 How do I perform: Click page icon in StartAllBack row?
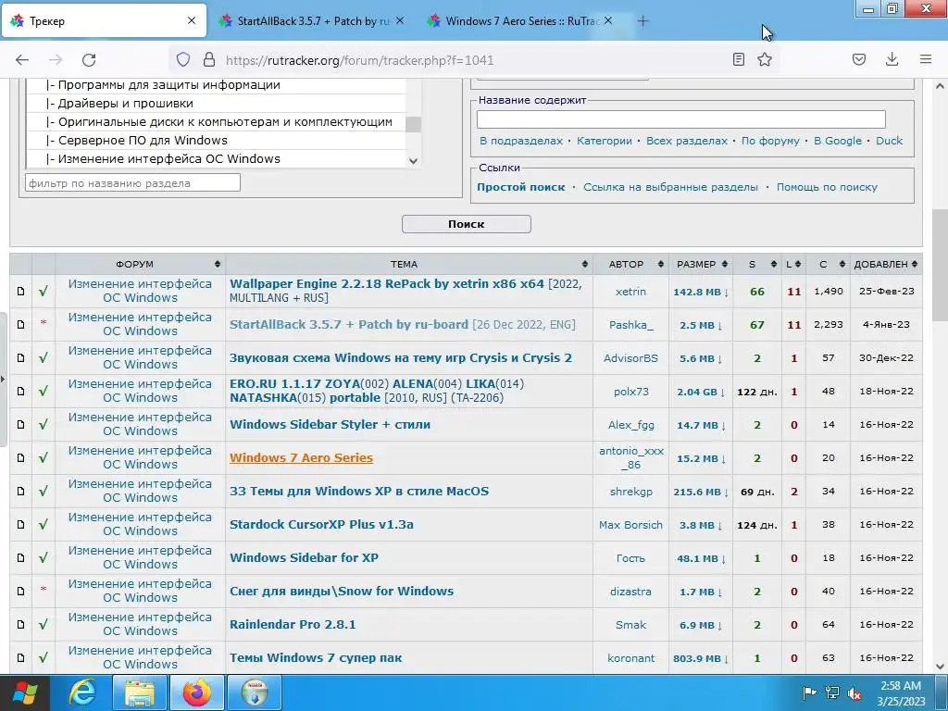click(x=20, y=325)
